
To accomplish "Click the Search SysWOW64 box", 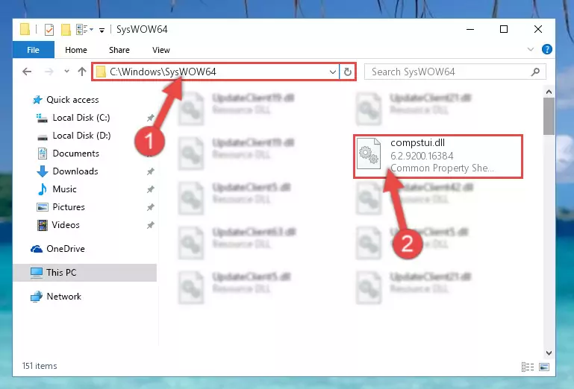I will click(x=455, y=72).
